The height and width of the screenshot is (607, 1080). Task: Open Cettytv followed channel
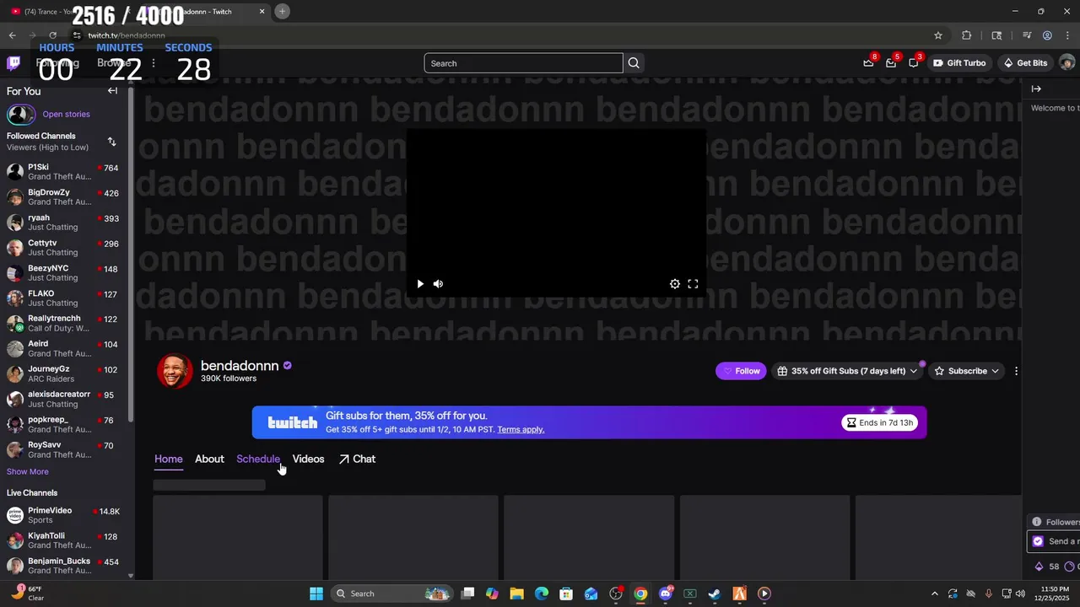point(64,248)
